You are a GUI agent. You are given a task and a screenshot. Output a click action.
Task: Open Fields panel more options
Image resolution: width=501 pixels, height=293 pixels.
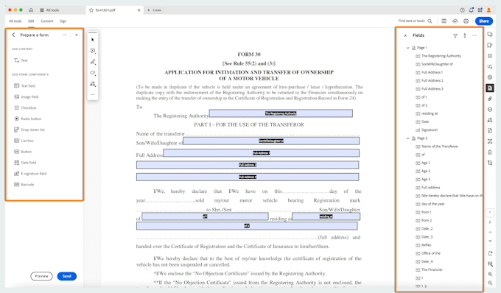(x=474, y=35)
